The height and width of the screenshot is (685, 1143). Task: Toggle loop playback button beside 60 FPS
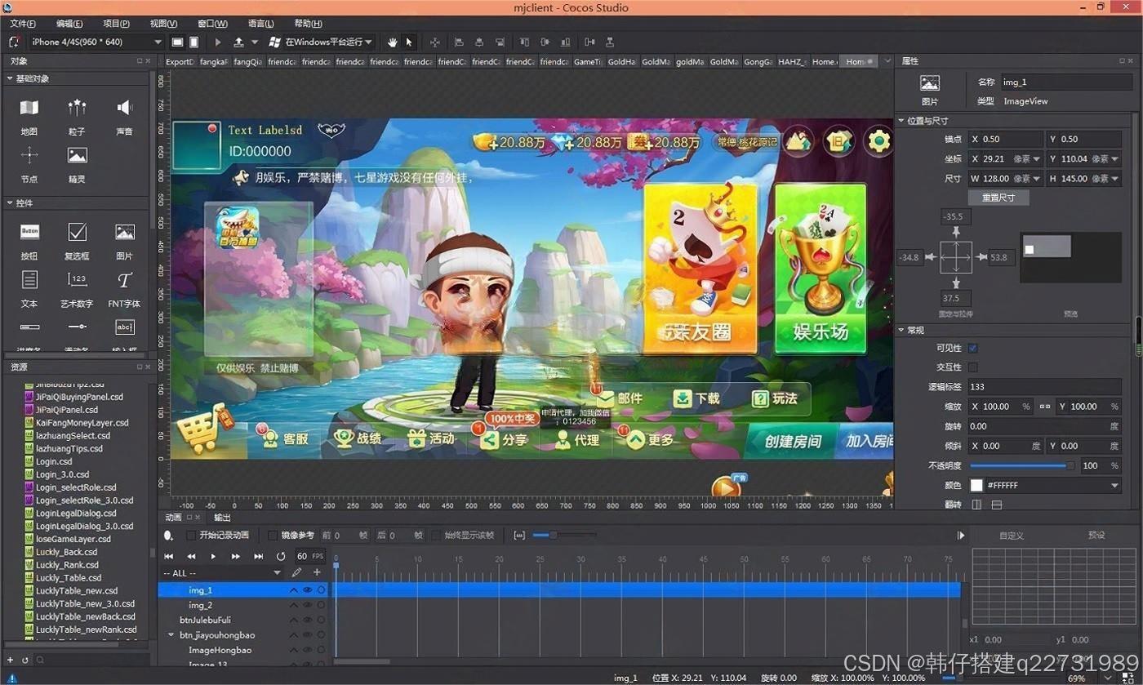[281, 556]
